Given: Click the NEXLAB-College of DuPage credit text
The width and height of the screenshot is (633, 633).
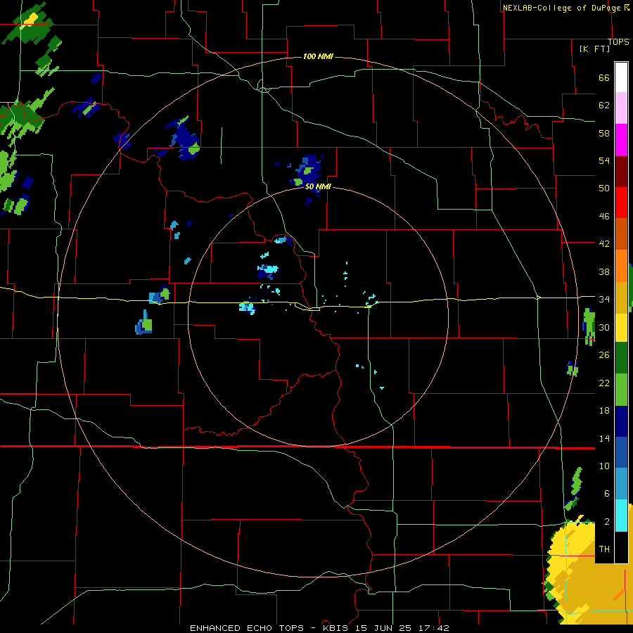Looking at the screenshot, I should click(561, 8).
